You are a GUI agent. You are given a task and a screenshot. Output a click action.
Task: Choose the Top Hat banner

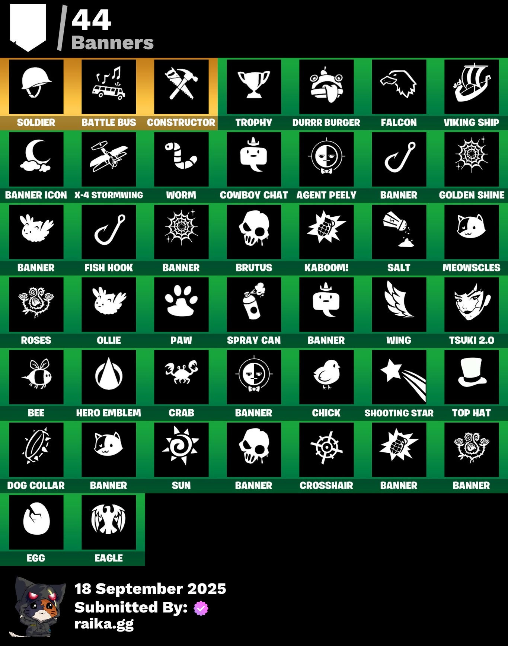pos(472,377)
